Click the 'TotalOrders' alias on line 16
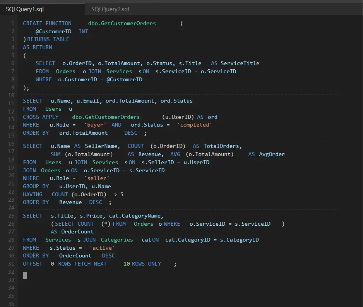The width and height of the screenshot is (363, 307). pyautogui.click(x=221, y=146)
